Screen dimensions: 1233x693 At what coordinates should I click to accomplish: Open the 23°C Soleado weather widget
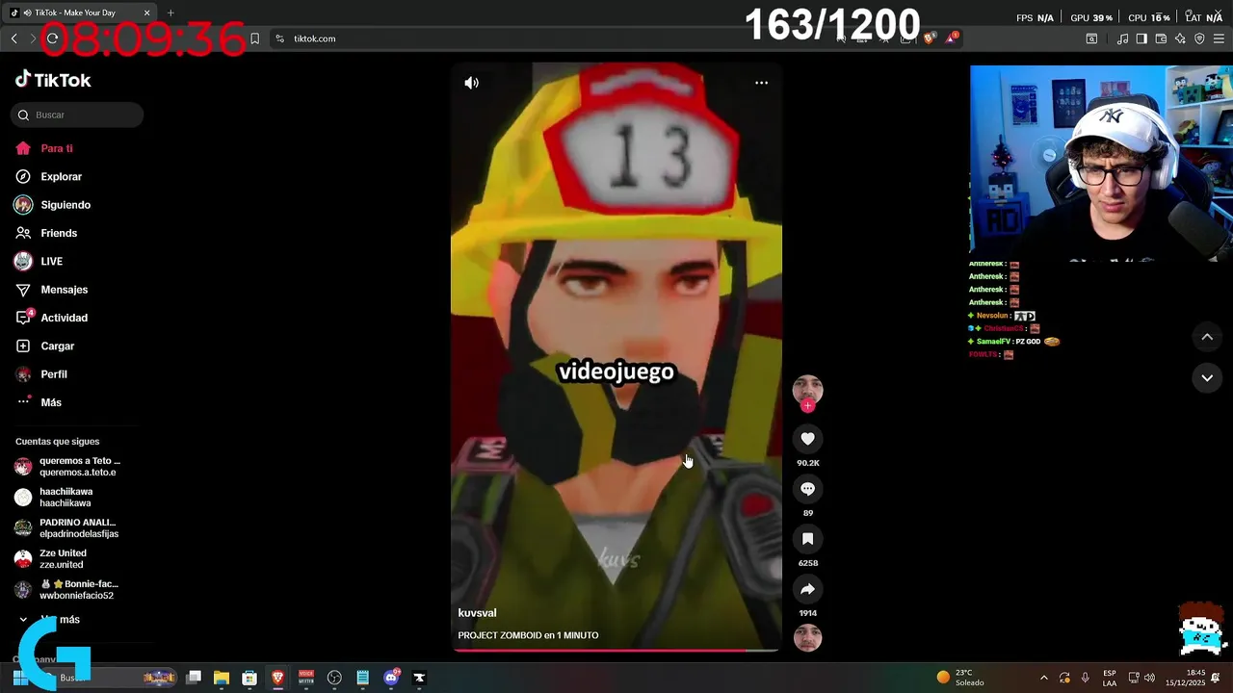pyautogui.click(x=960, y=678)
